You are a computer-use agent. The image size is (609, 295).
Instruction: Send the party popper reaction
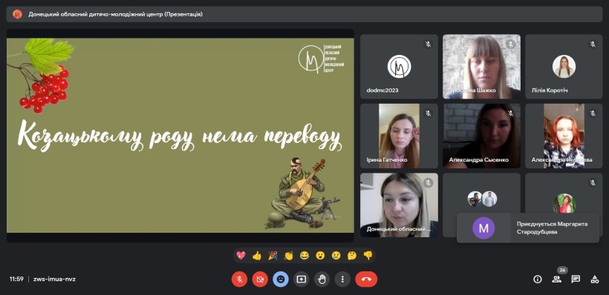click(273, 256)
